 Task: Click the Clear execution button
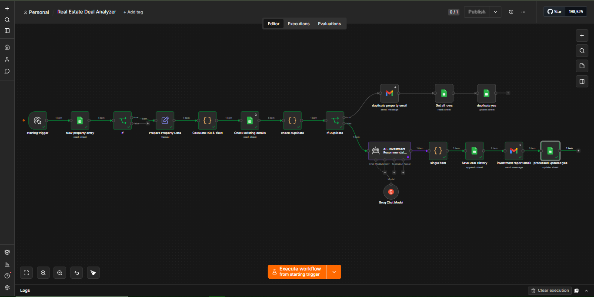550,290
